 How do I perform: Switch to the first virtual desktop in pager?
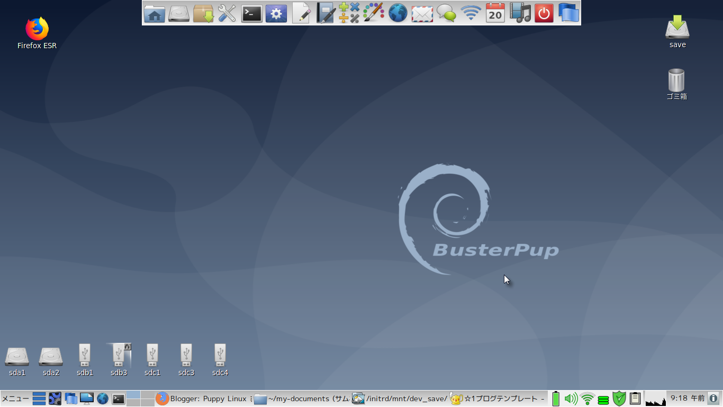pyautogui.click(x=133, y=395)
